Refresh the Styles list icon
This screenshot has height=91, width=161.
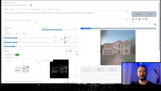pos(155,24)
